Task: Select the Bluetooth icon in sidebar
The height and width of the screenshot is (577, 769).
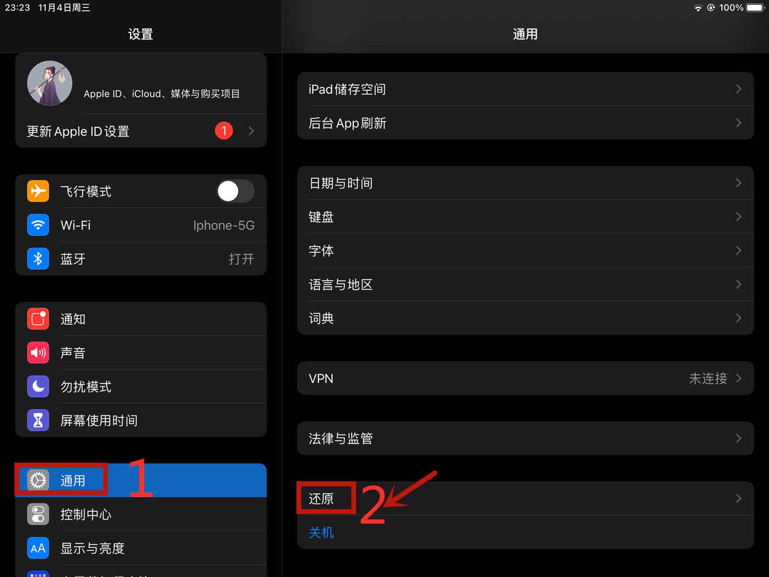Action: tap(38, 259)
